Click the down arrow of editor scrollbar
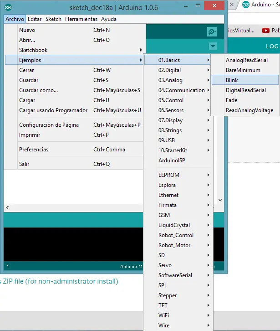Screen dimensions: 280x331 (x=220, y=200)
